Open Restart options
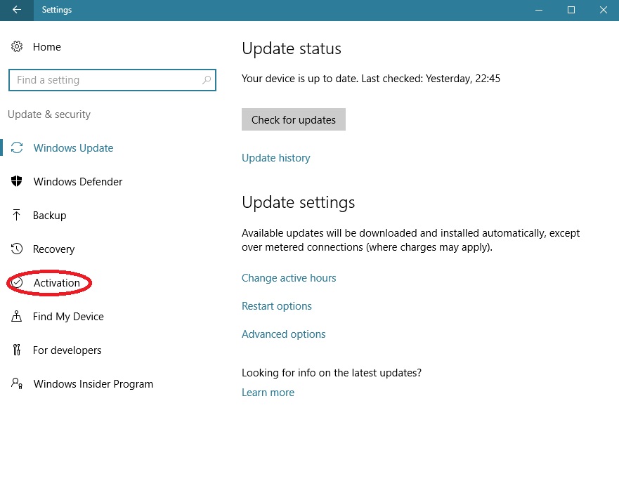 [x=276, y=306]
